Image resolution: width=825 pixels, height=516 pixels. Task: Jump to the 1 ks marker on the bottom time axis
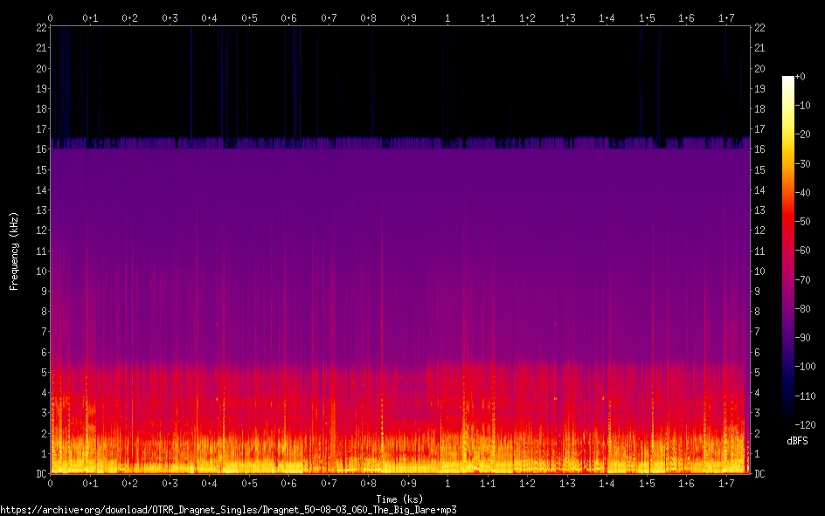coord(447,483)
